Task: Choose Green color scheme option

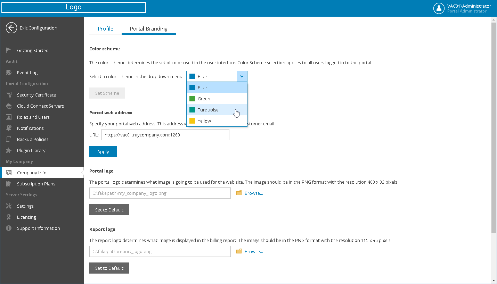Action: click(x=217, y=99)
